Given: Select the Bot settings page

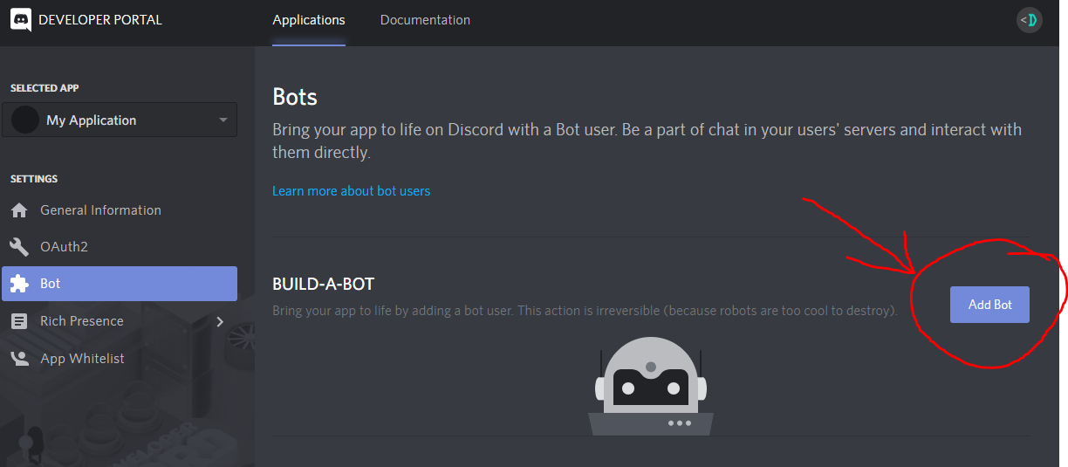Looking at the screenshot, I should click(x=120, y=284).
